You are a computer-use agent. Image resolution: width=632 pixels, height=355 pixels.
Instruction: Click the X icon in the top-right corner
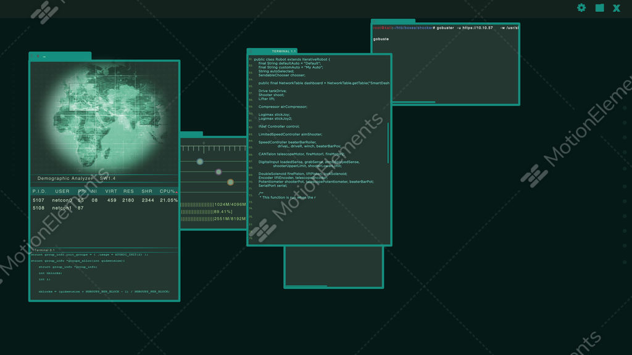(617, 8)
